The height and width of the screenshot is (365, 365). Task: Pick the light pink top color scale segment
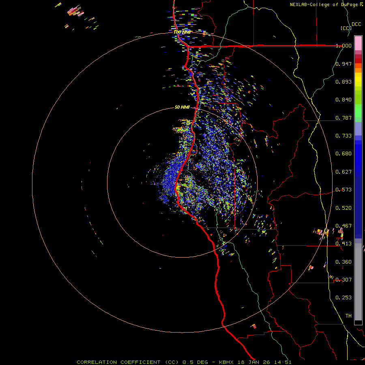(358, 43)
